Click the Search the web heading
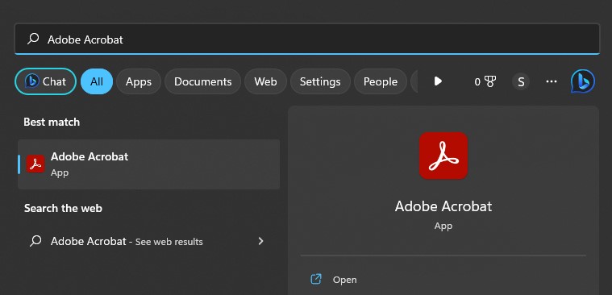Image resolution: width=612 pixels, height=295 pixels. click(63, 209)
